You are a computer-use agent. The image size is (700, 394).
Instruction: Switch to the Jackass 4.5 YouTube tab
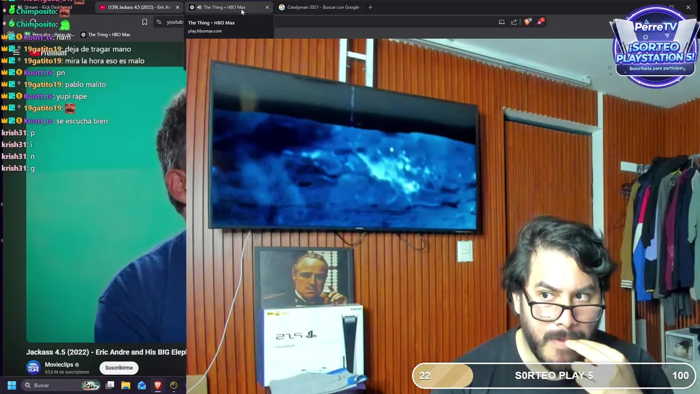[139, 7]
